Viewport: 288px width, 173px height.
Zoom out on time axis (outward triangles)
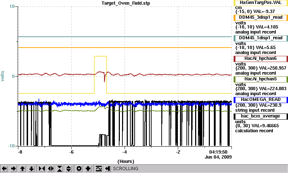(51, 169)
